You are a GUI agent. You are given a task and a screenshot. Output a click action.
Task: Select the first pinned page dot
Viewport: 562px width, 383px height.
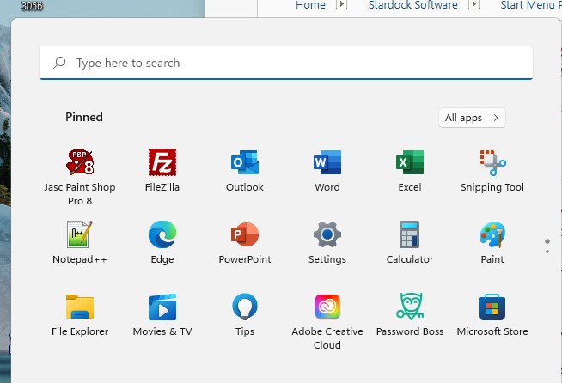point(547,241)
